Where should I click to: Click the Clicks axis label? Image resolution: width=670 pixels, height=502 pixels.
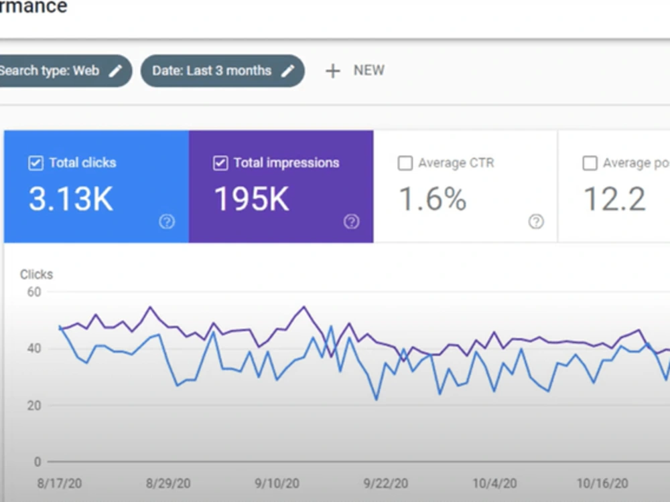click(x=36, y=274)
